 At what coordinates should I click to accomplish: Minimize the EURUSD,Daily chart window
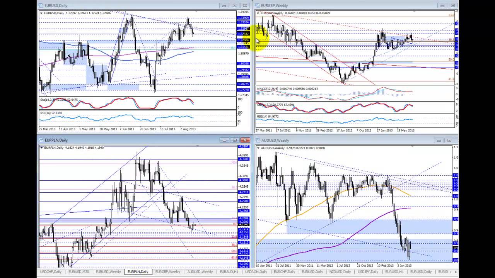(224, 5)
